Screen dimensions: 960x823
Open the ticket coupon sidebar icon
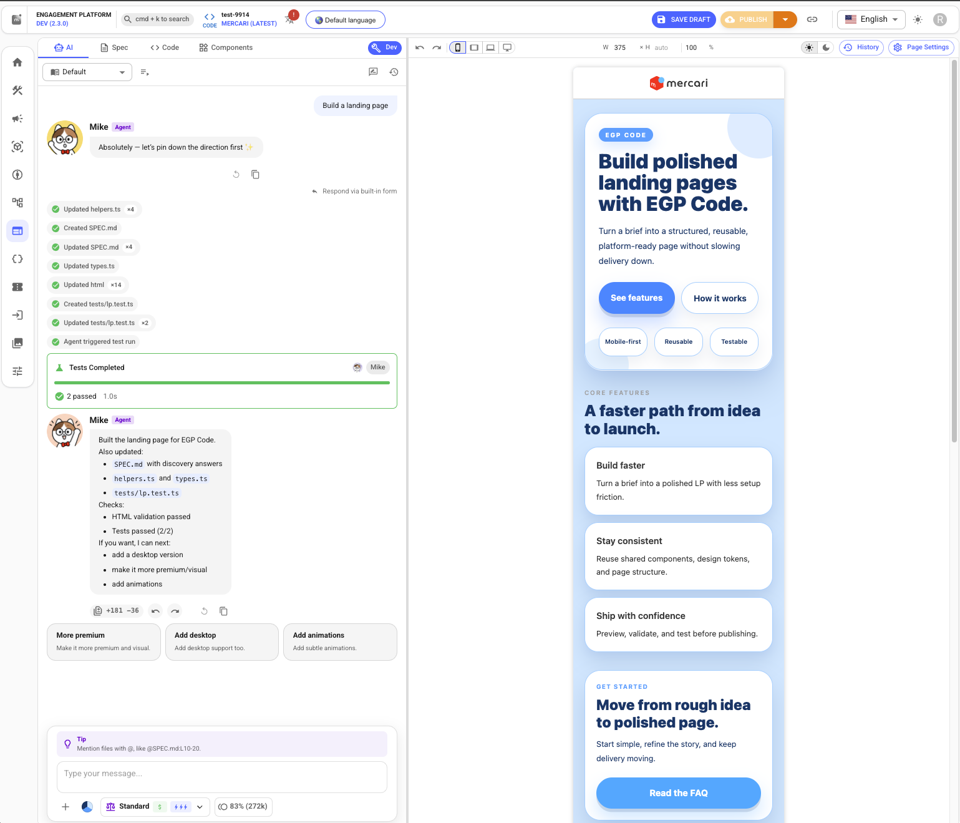(17, 287)
